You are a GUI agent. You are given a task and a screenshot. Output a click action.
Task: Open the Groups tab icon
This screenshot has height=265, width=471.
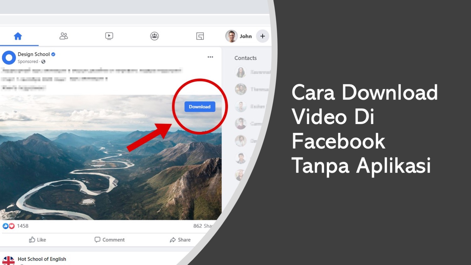pyautogui.click(x=154, y=36)
